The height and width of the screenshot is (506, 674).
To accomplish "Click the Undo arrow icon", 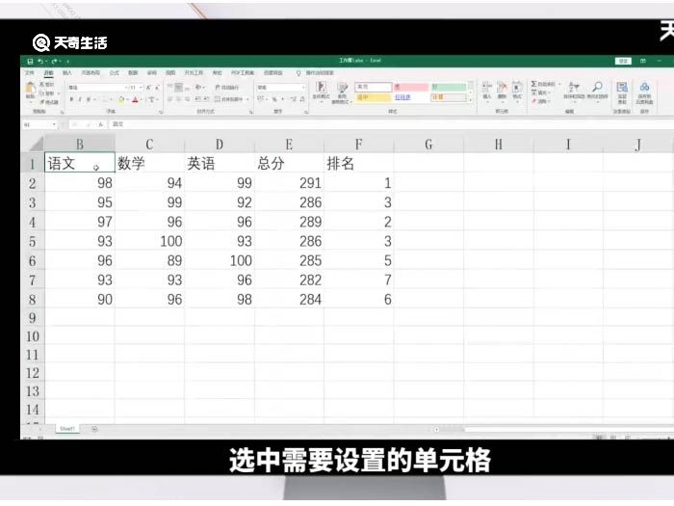I will click(40, 61).
